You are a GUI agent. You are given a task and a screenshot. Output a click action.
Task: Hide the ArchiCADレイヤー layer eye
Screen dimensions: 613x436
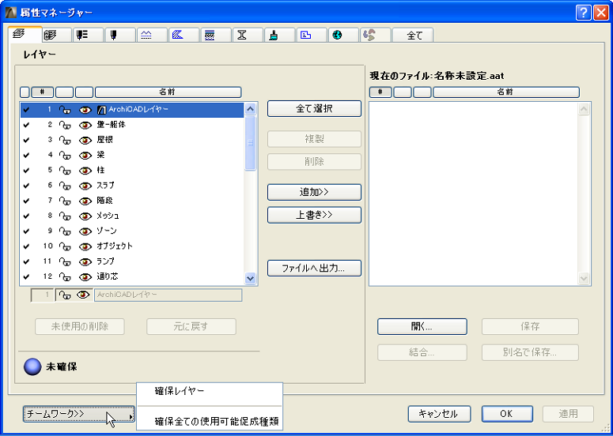click(x=85, y=110)
